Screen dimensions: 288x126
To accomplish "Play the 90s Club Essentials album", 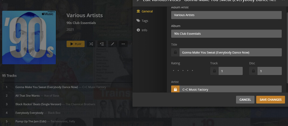I will point(76,44).
